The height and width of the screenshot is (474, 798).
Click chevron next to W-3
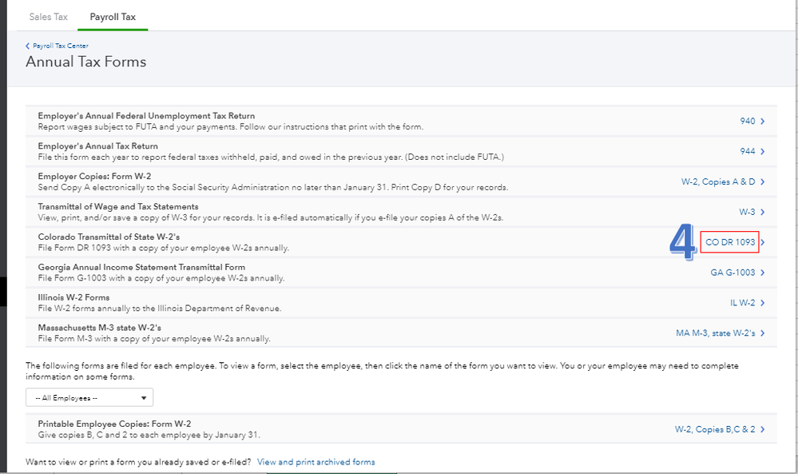[763, 212]
